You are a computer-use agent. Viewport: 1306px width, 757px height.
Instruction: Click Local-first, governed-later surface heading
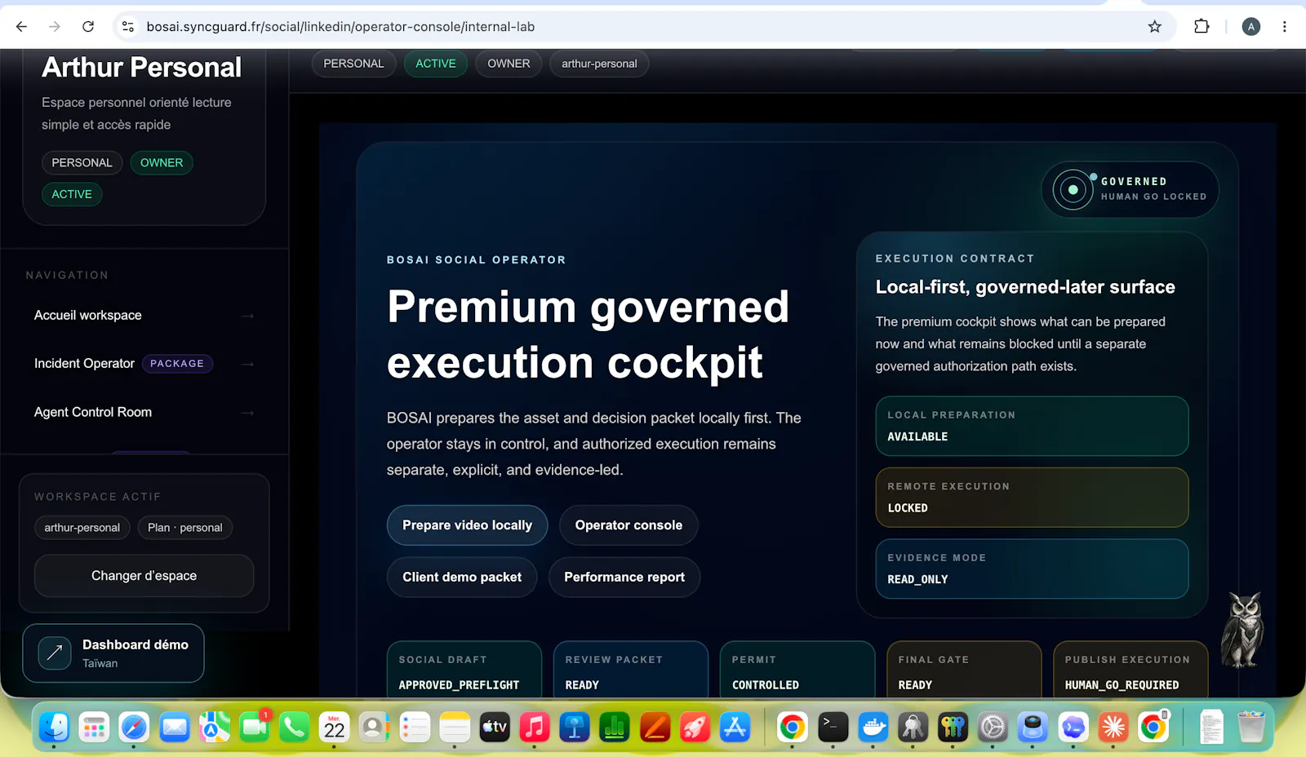point(1025,287)
